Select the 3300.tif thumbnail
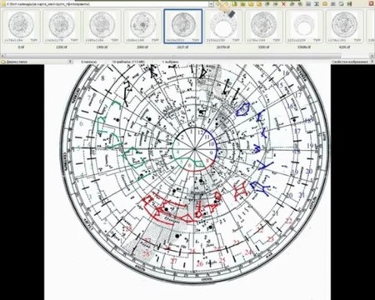This screenshot has height=300, width=375. click(263, 27)
